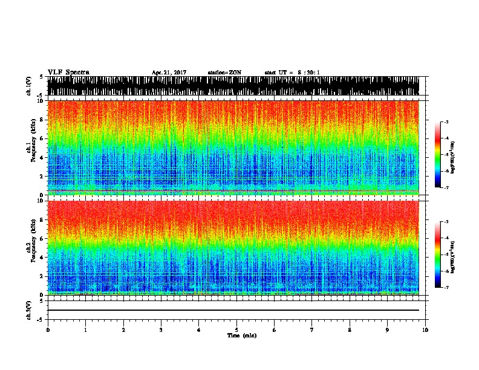Click the "VLF Spectra" plot title
The image size is (479, 370).
click(x=68, y=73)
